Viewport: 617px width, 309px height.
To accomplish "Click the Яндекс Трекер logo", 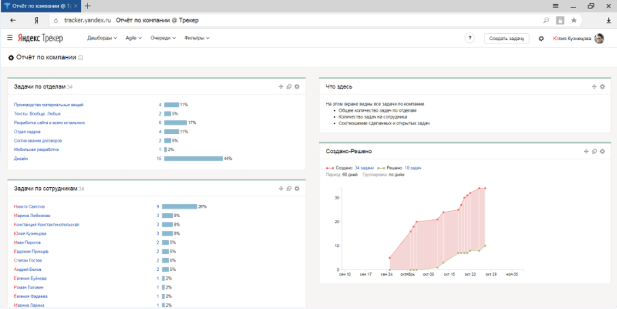I will click(40, 38).
